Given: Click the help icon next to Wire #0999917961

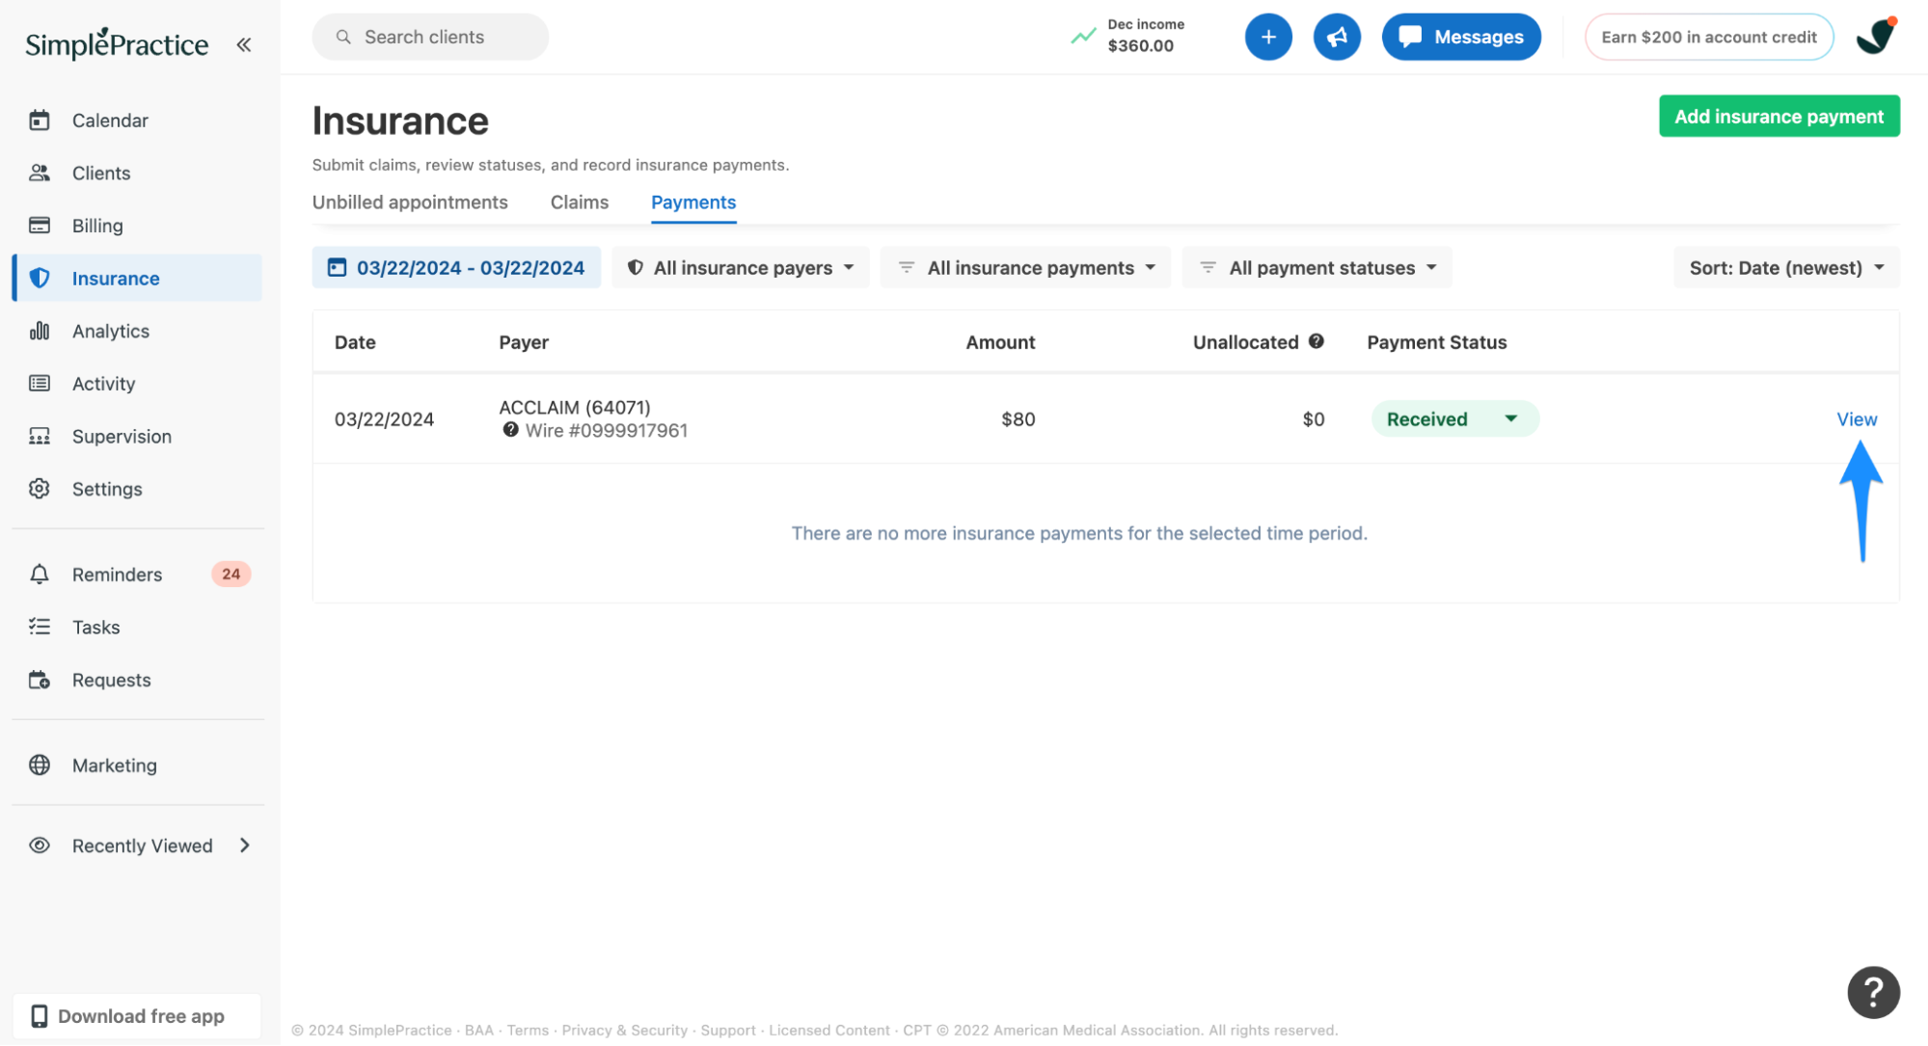Looking at the screenshot, I should 511,430.
